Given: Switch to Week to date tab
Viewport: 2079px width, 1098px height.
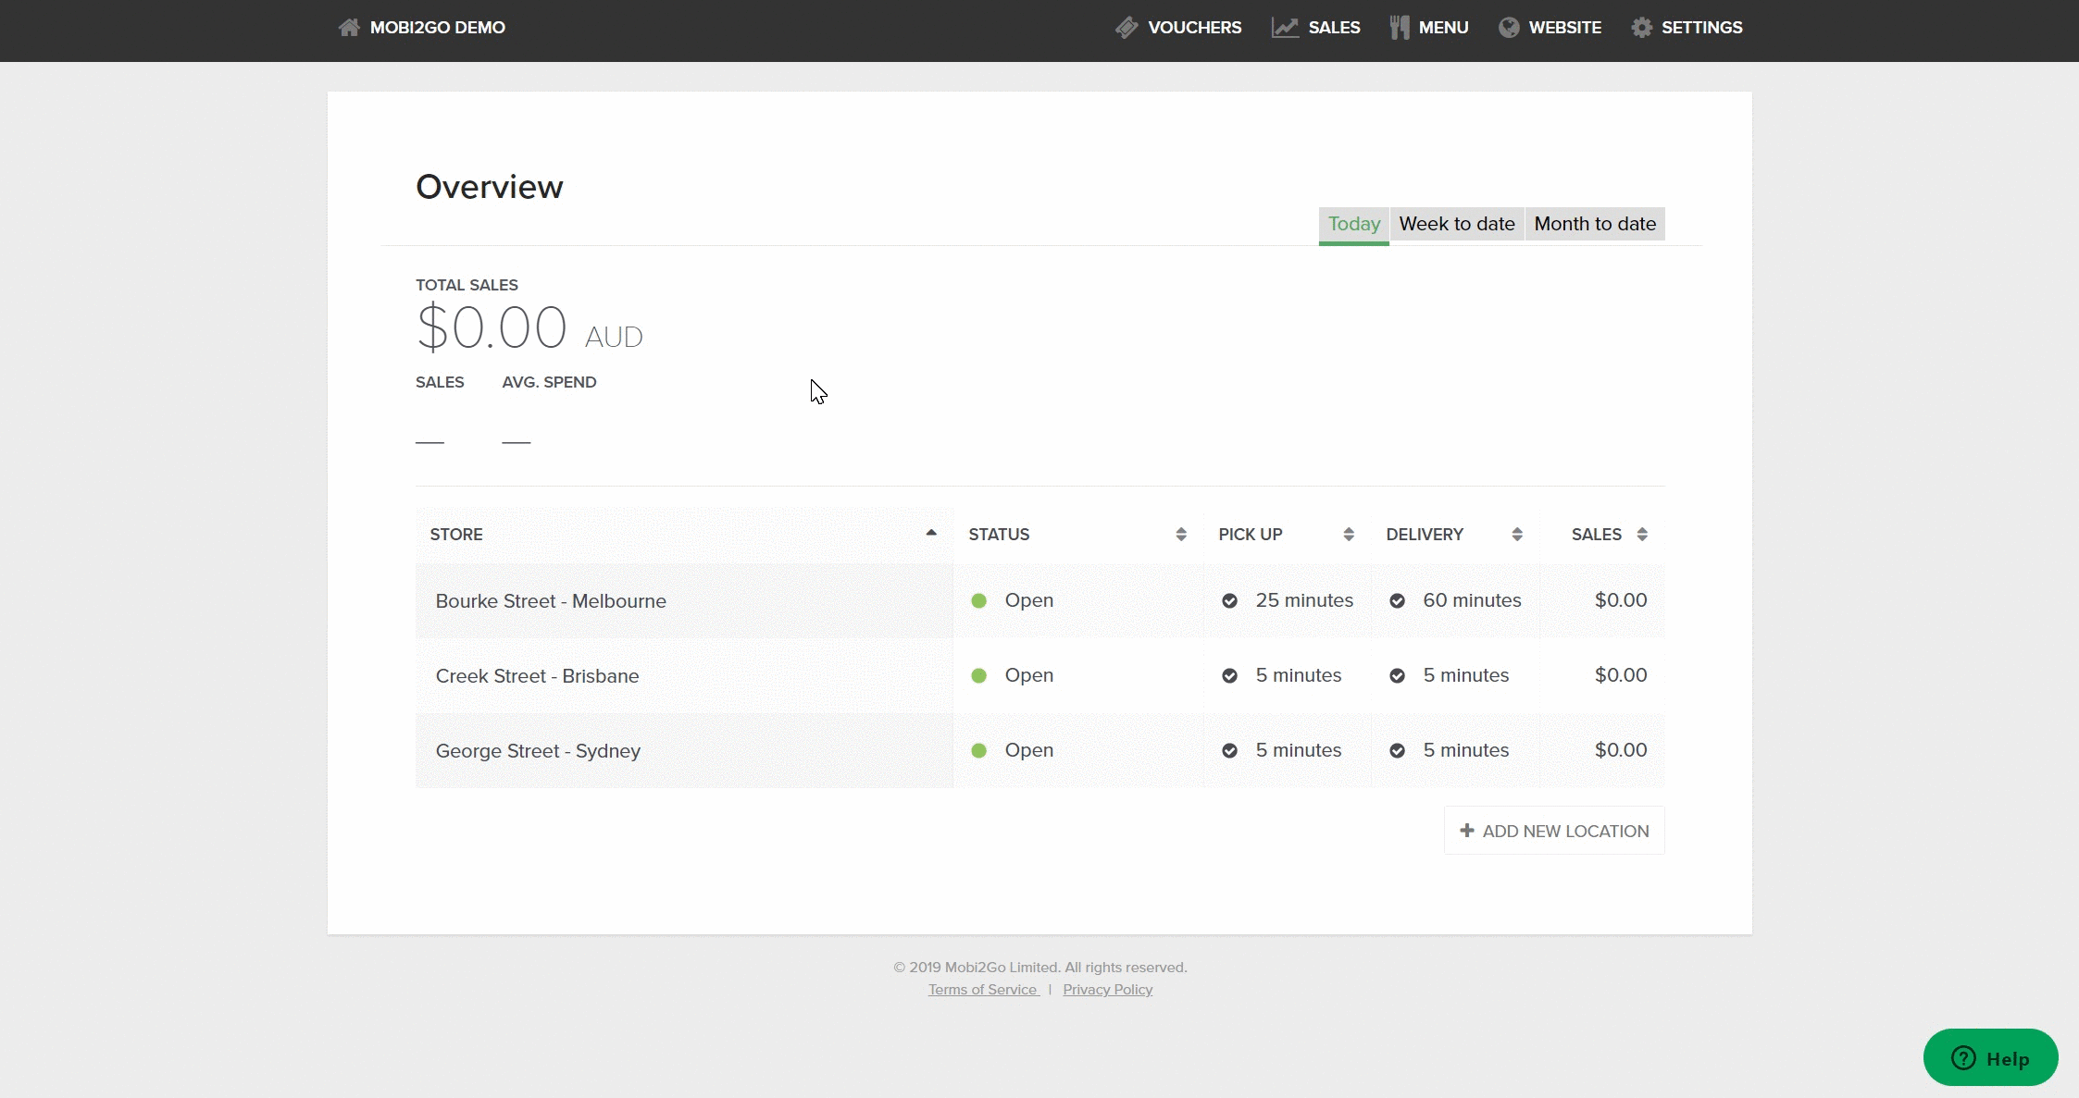Looking at the screenshot, I should (1457, 224).
